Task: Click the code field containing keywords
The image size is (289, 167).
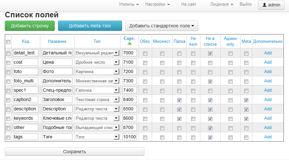Action: [x=25, y=118]
